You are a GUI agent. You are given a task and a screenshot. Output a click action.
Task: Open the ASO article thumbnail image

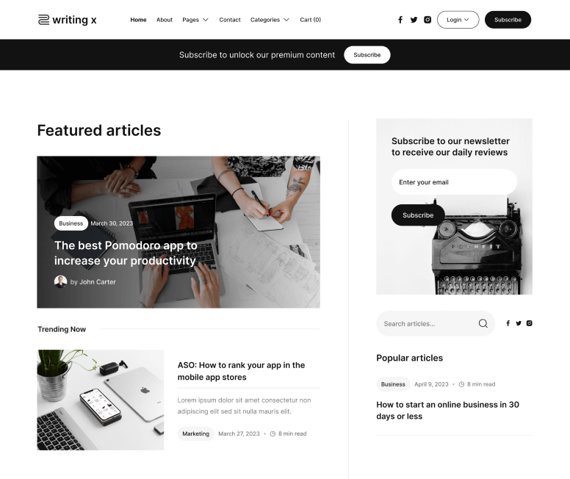click(101, 400)
